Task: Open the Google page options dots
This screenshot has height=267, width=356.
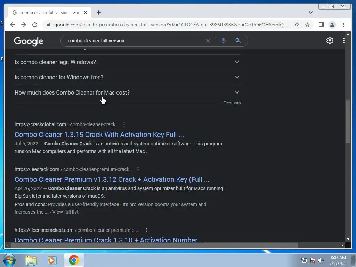Action: [x=344, y=40]
